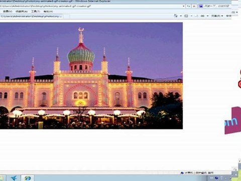Viewport: 241px width, 181px height.
Task: Open the address bar history dropdown arrow
Action: click(184, 6)
